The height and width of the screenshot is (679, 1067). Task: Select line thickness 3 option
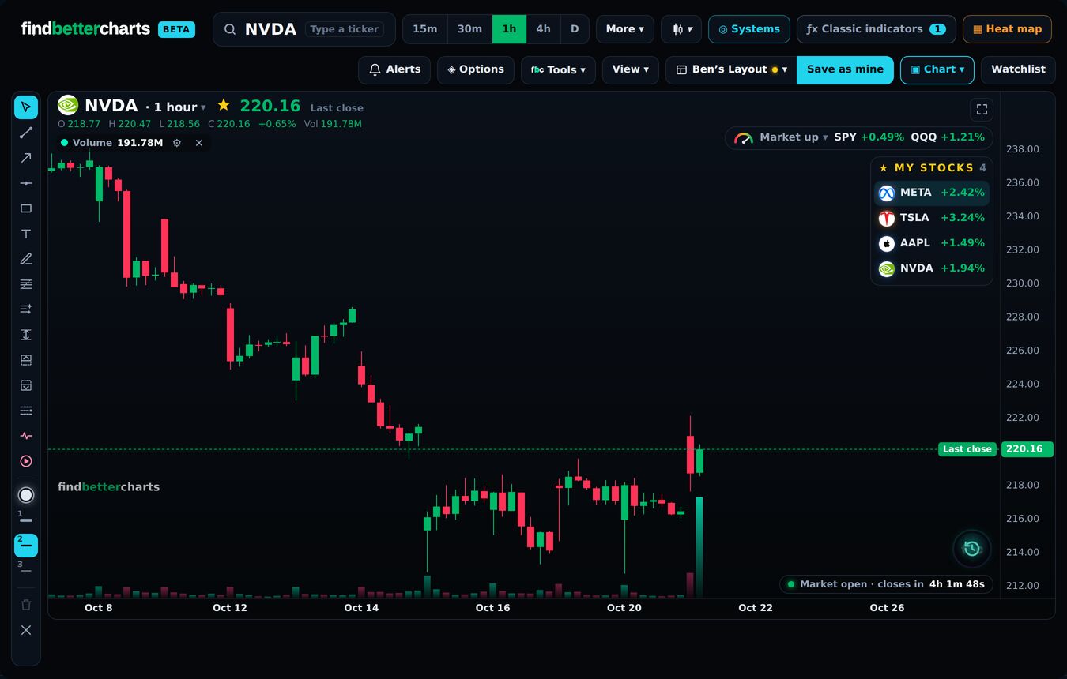(x=26, y=569)
